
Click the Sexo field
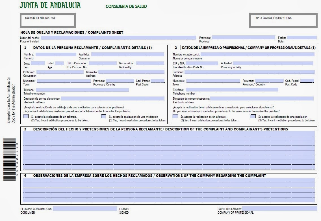pyautogui.click(x=38, y=63)
